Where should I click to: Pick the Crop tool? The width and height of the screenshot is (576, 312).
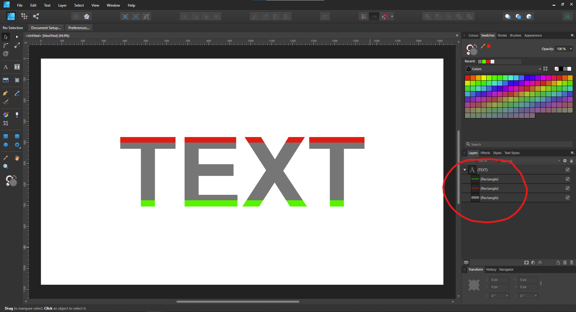click(x=5, y=123)
